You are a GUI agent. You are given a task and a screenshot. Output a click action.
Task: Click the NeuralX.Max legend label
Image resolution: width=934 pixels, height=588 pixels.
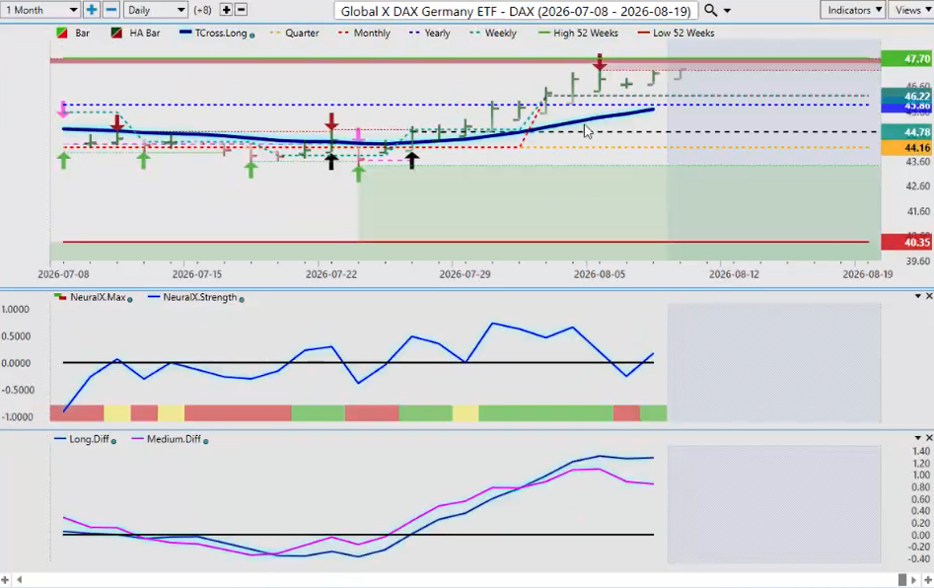point(98,297)
